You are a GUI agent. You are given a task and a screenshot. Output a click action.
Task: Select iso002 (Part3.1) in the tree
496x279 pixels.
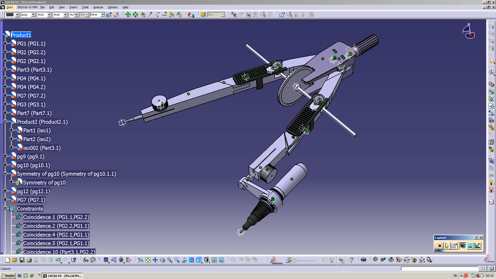click(42, 148)
